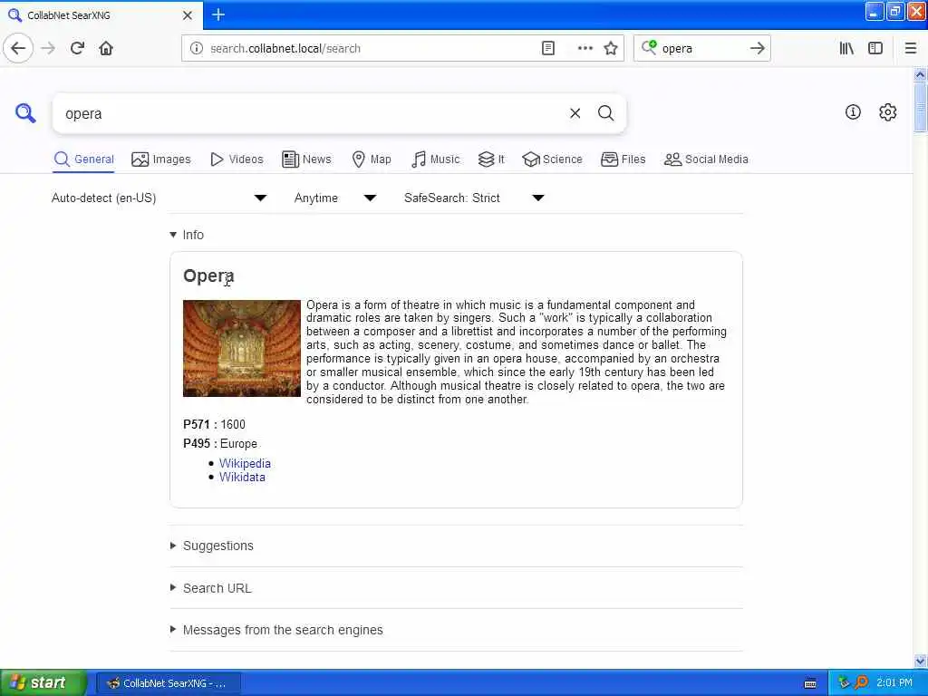Click the P495 : Europe value
Viewport: 928px width, 696px height.
coord(238,444)
